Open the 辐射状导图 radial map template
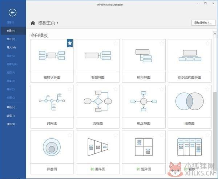The height and width of the screenshot is (179, 218). pos(52,61)
